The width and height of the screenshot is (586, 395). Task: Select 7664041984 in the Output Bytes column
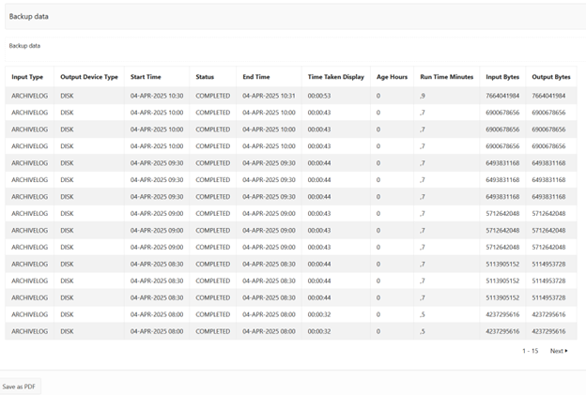click(x=548, y=96)
